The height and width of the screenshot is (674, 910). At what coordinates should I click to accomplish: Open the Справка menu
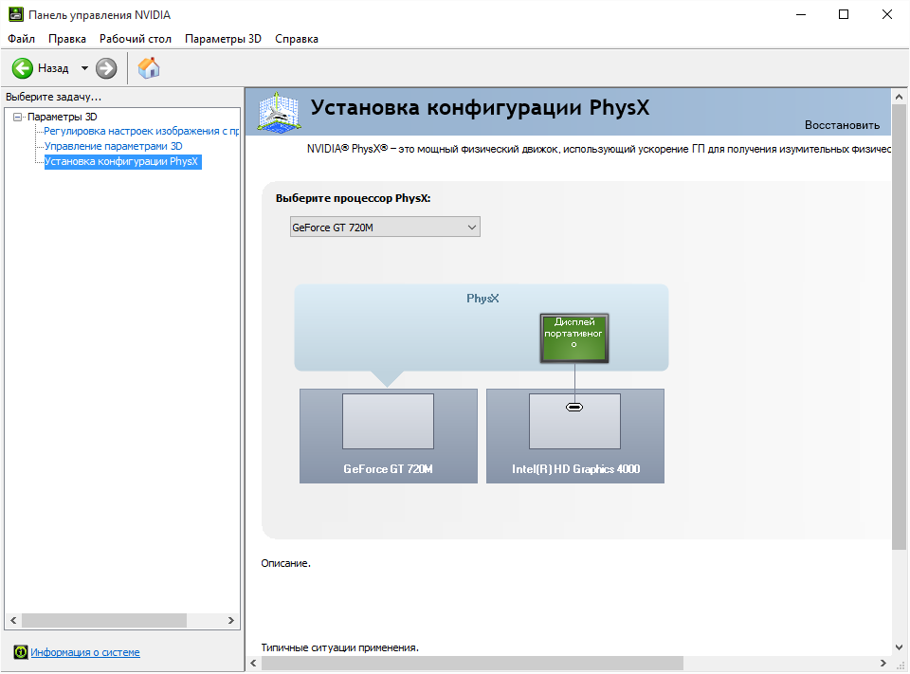coord(297,39)
